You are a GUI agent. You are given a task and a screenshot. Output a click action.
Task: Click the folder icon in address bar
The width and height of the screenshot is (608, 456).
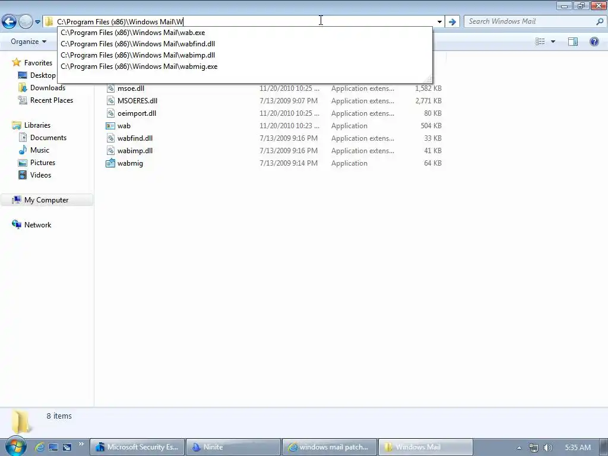pos(49,21)
